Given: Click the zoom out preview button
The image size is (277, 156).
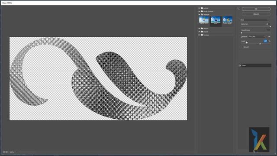Looking at the screenshot, I should pos(4,152).
